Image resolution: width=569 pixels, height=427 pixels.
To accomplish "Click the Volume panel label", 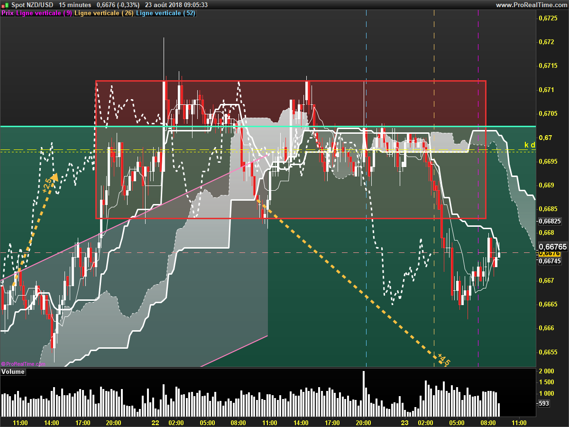I will click(13, 372).
